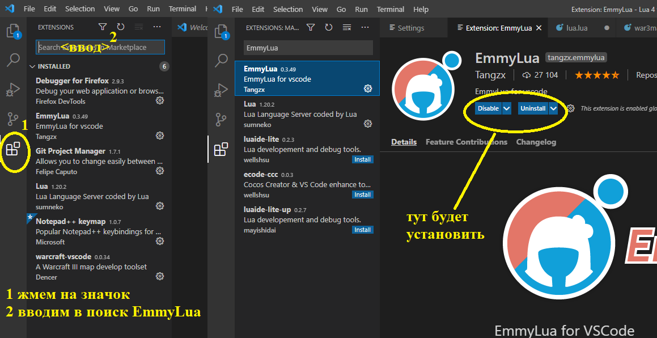This screenshot has width=657, height=338.
Task: Open manage gear next to Uninstall button
Action: 571,108
